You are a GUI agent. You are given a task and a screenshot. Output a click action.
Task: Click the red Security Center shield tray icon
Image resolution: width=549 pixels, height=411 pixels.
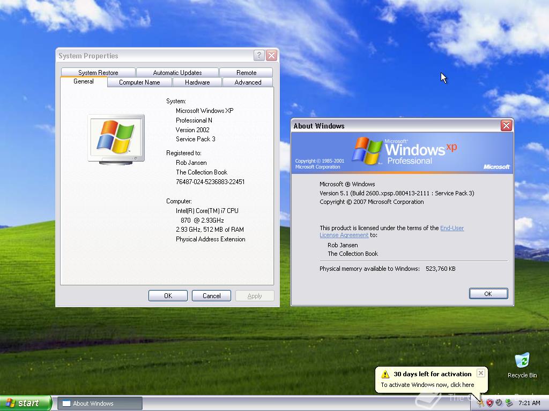coord(490,404)
